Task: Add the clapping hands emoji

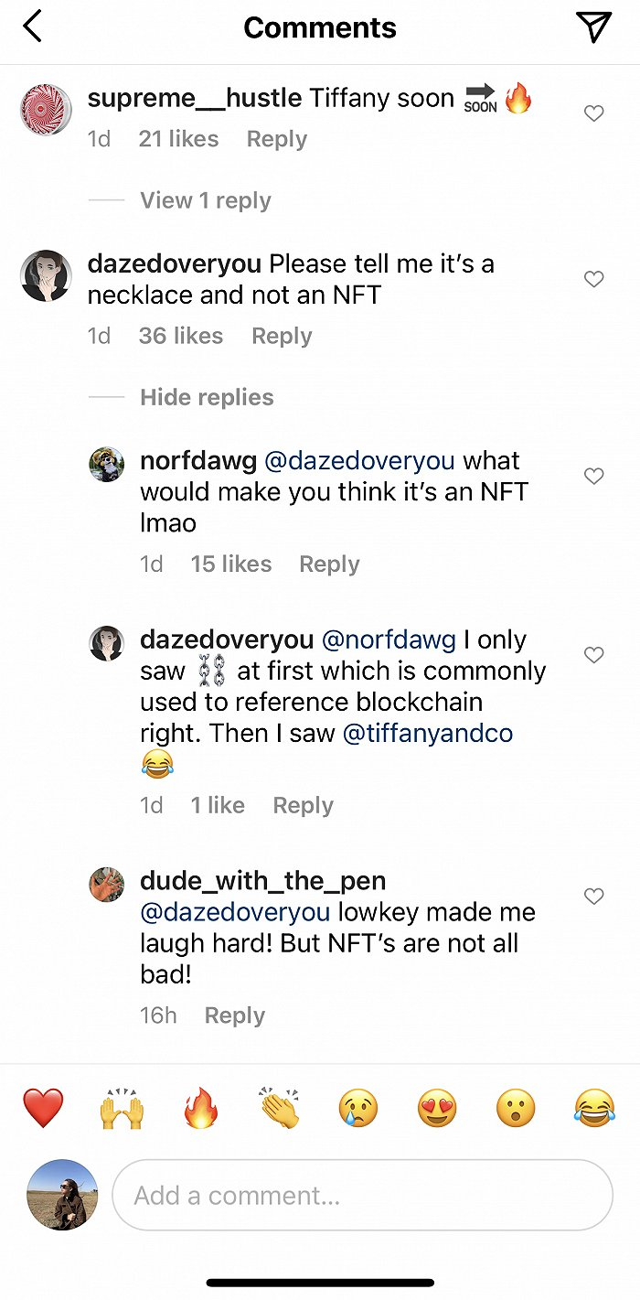Action: pyautogui.click(x=280, y=1109)
